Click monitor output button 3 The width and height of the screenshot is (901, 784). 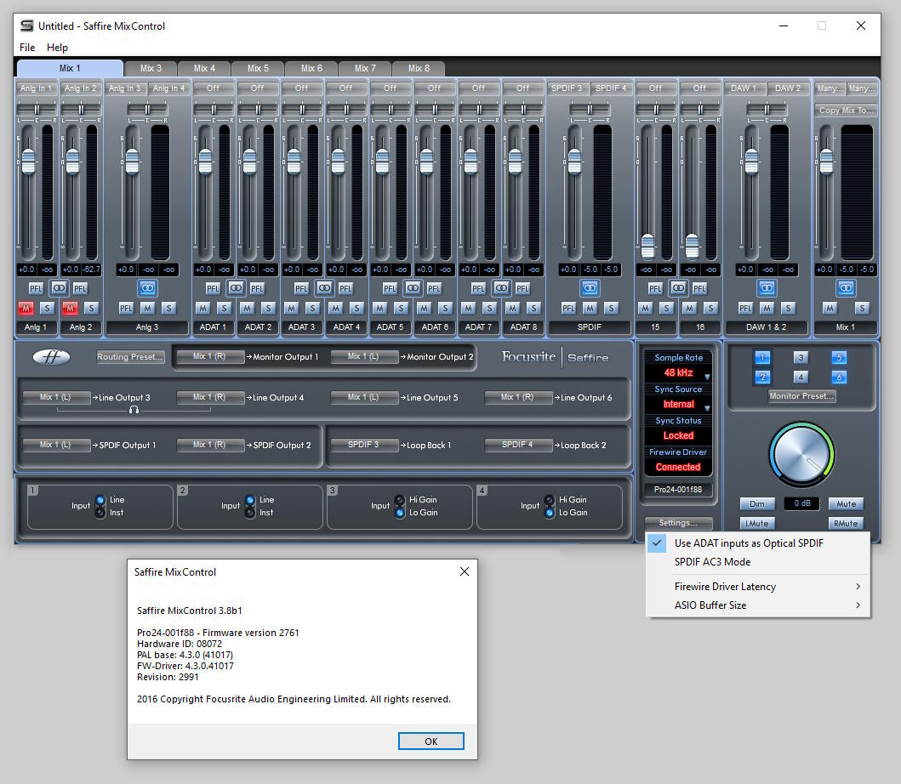pos(801,358)
